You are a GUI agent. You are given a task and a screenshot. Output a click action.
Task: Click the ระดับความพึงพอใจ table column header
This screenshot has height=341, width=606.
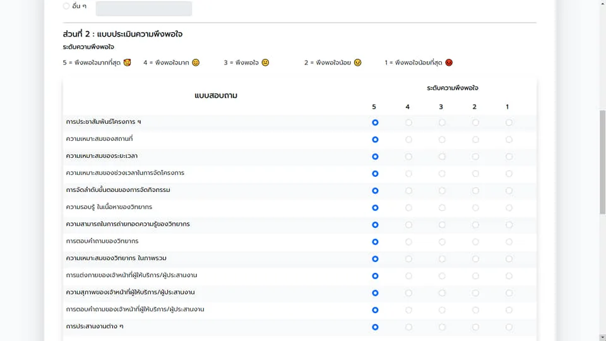[453, 88]
